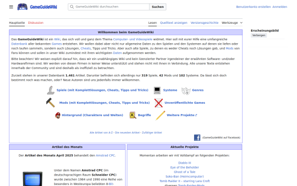
Task: Click Benutzerkonto erstellen link
Action: (x=253, y=7)
